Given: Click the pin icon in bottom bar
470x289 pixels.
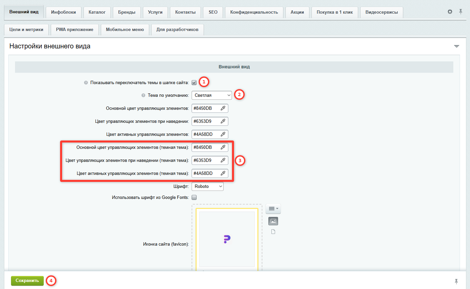Looking at the screenshot, I should (x=456, y=281).
